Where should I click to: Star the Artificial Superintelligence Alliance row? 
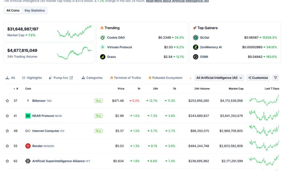coord(7,161)
